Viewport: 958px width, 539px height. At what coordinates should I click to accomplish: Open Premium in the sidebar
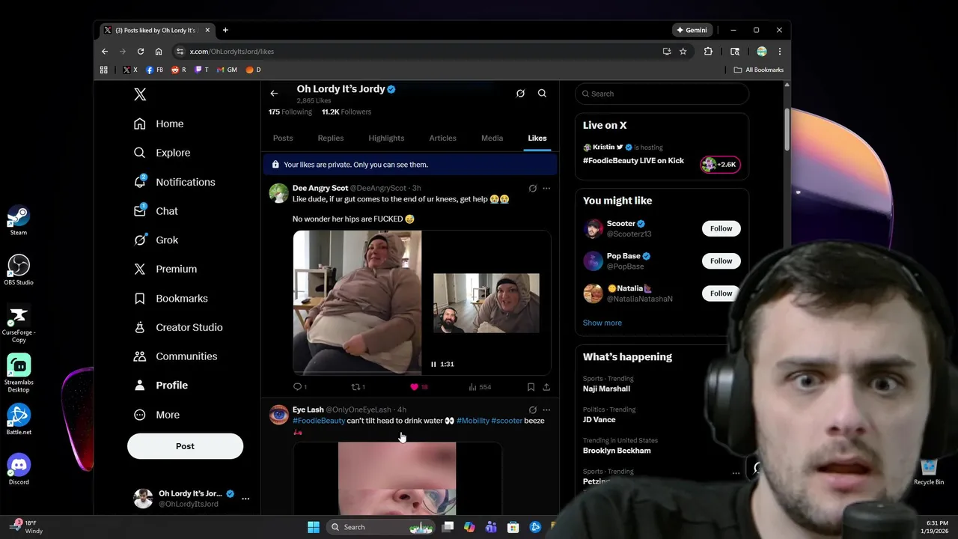coord(165,269)
